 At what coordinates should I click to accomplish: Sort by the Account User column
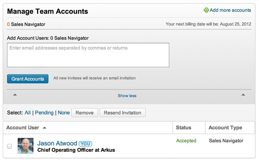(23, 128)
